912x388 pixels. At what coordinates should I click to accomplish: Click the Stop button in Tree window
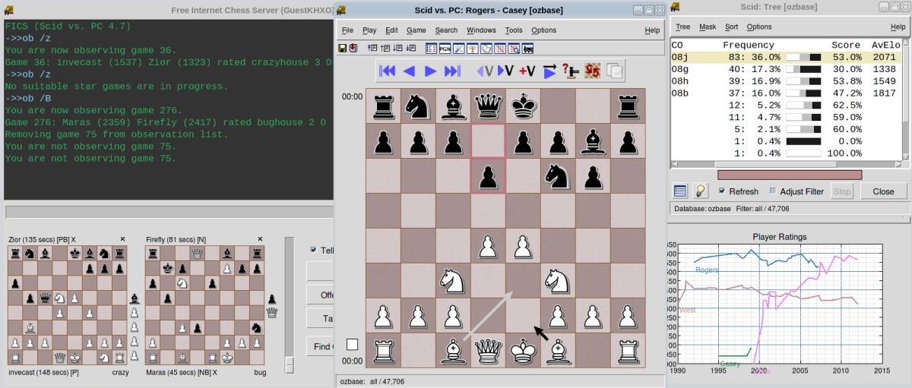coord(841,191)
